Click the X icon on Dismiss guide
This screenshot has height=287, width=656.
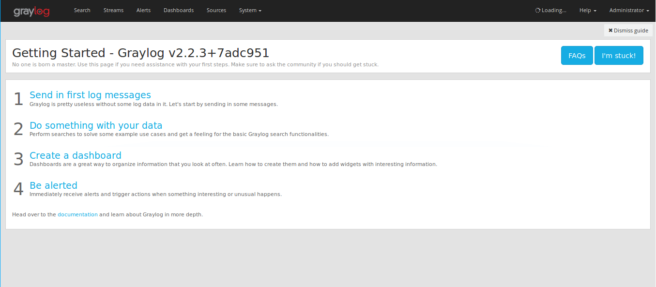[x=611, y=30]
